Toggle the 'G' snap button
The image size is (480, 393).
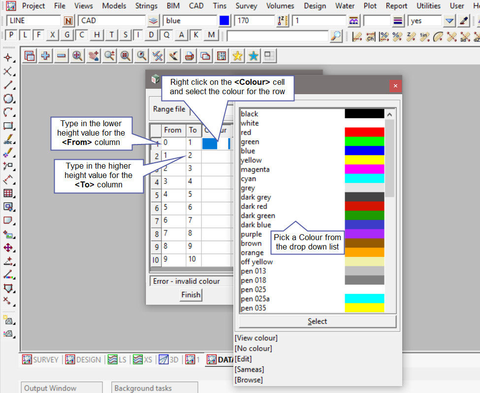click(x=67, y=36)
